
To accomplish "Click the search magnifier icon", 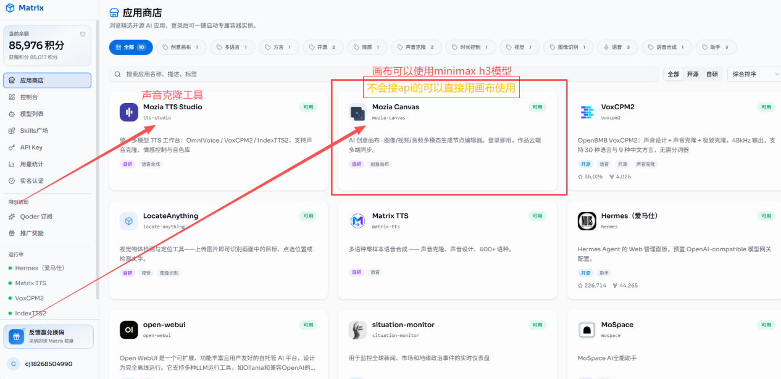I will [117, 74].
